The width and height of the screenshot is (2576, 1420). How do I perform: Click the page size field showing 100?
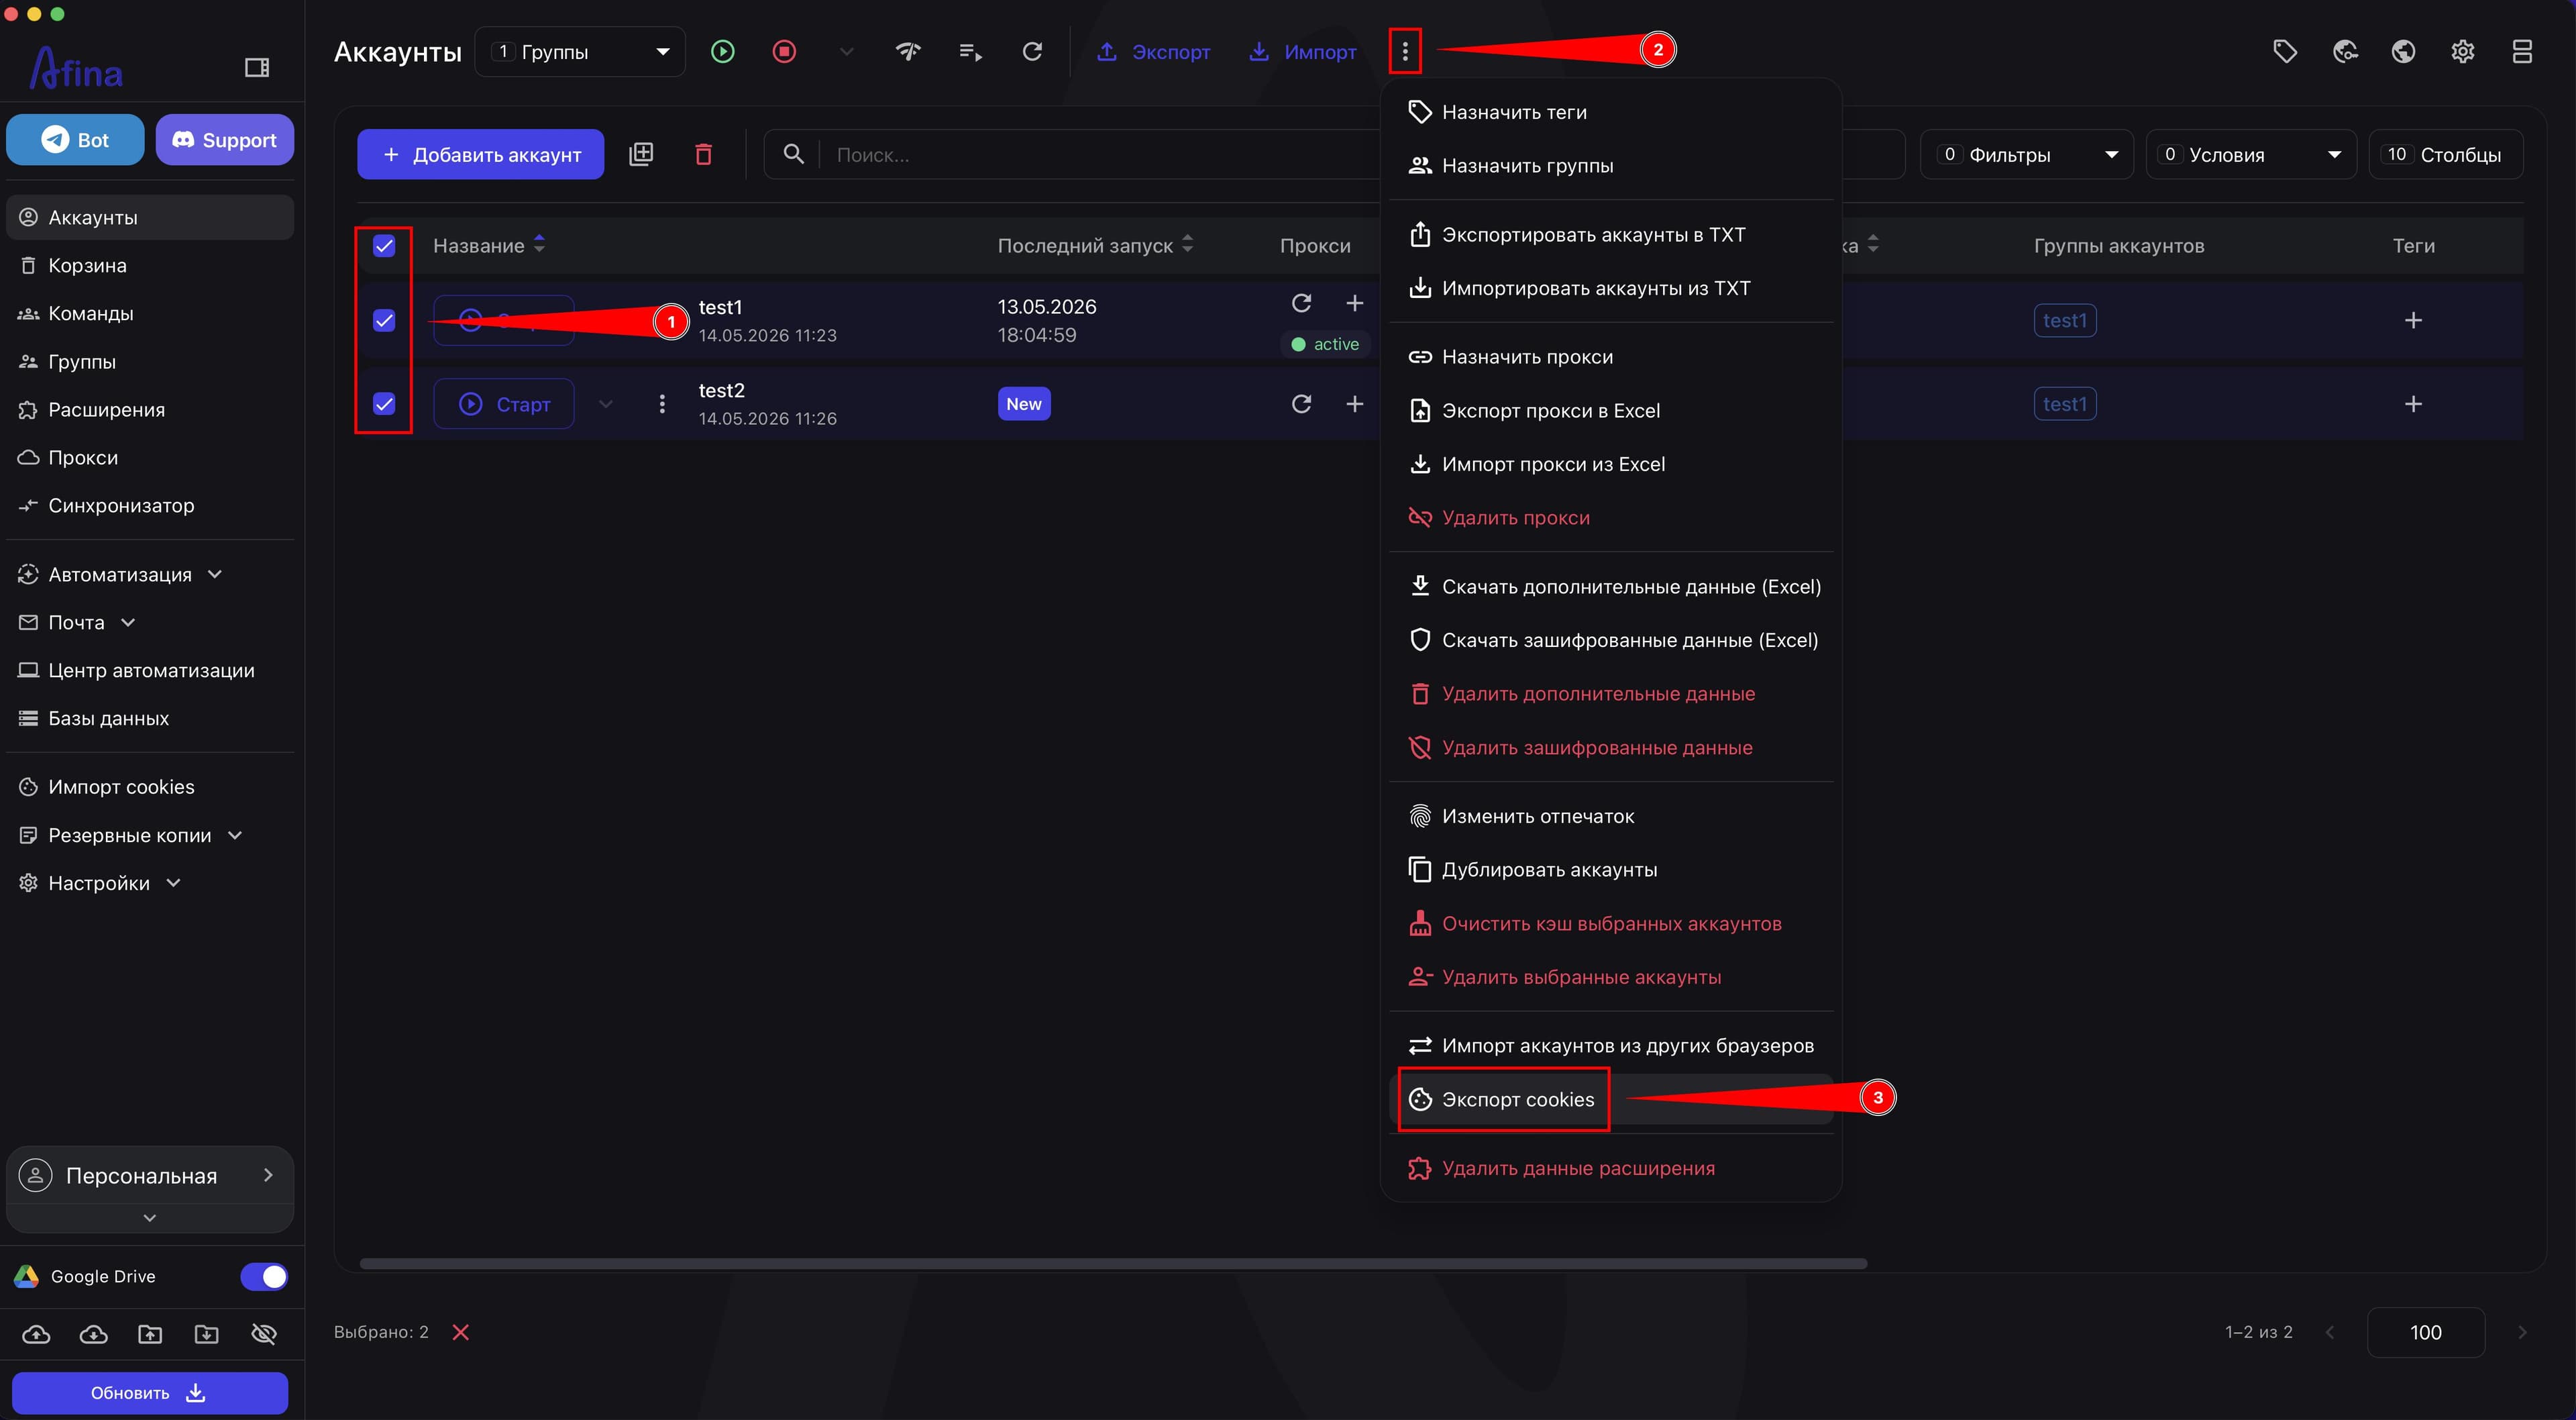2425,1332
